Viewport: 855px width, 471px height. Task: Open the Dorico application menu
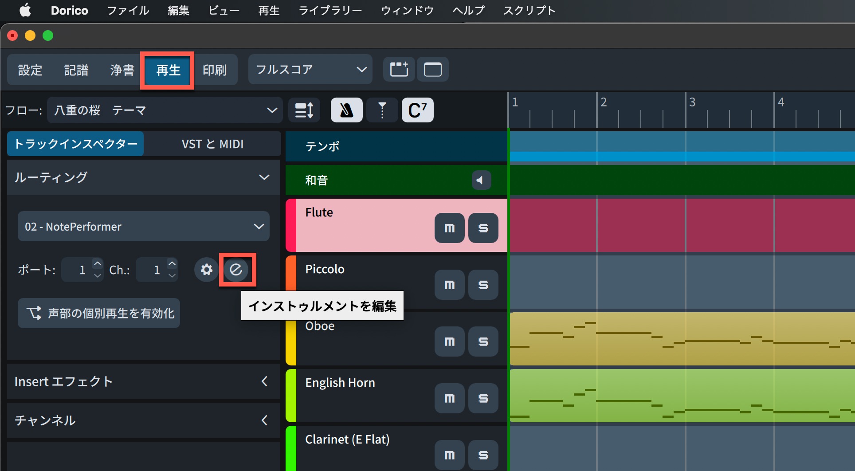(70, 10)
